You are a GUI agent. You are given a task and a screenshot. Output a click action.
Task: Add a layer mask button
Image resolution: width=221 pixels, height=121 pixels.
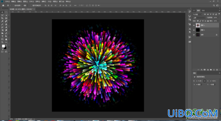coord(205,70)
